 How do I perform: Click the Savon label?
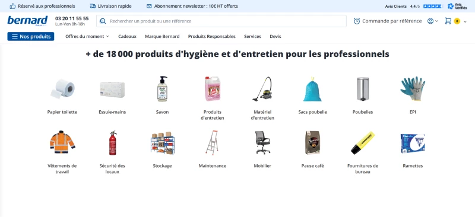[162, 112]
